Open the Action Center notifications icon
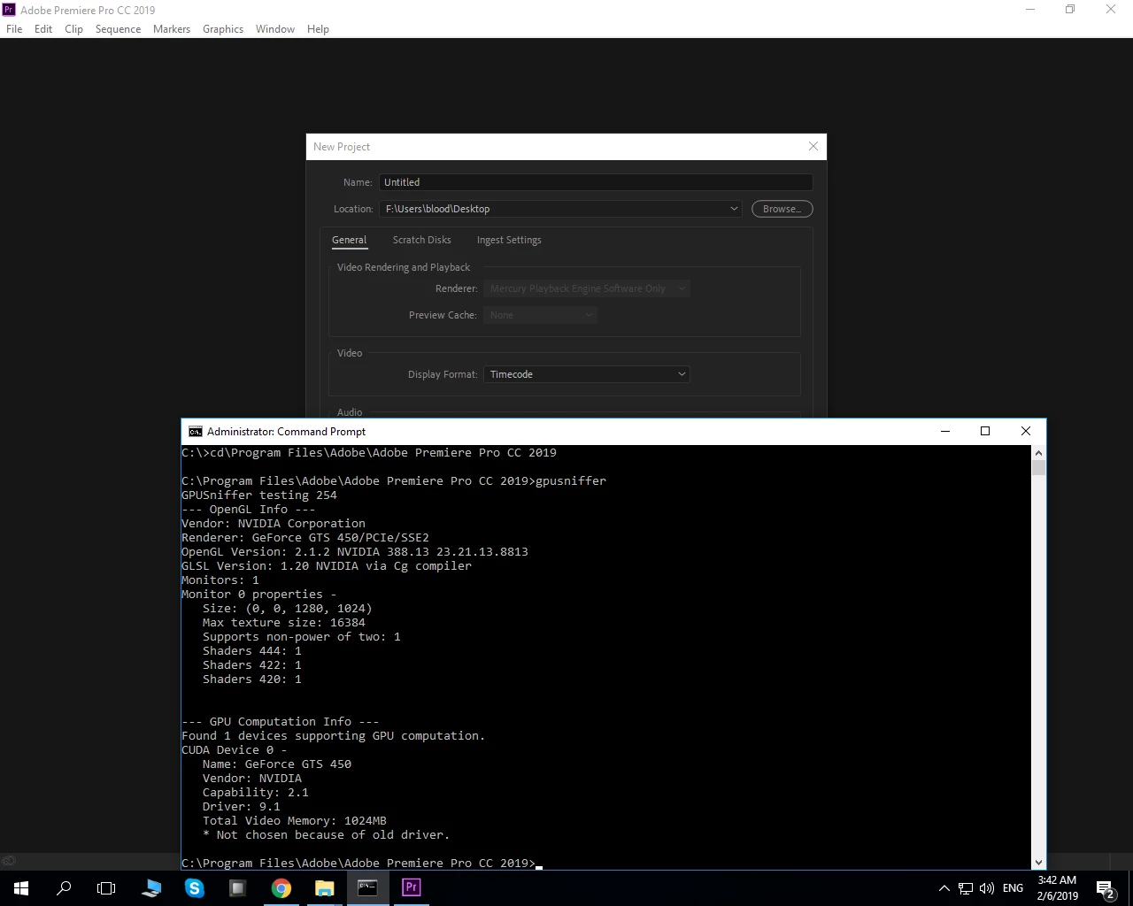Image resolution: width=1133 pixels, height=906 pixels. click(1106, 888)
